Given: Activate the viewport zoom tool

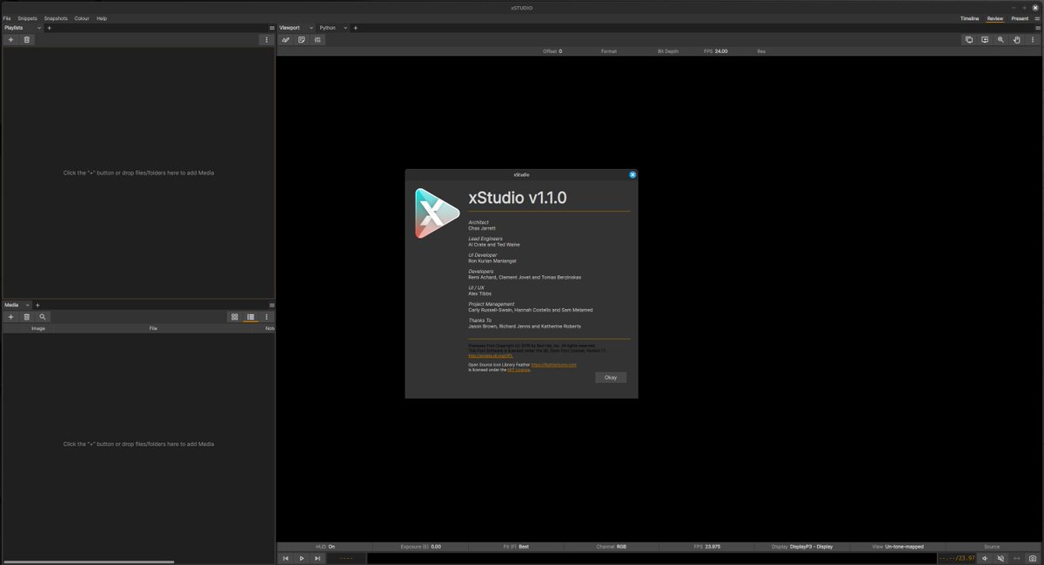Looking at the screenshot, I should (x=1000, y=40).
